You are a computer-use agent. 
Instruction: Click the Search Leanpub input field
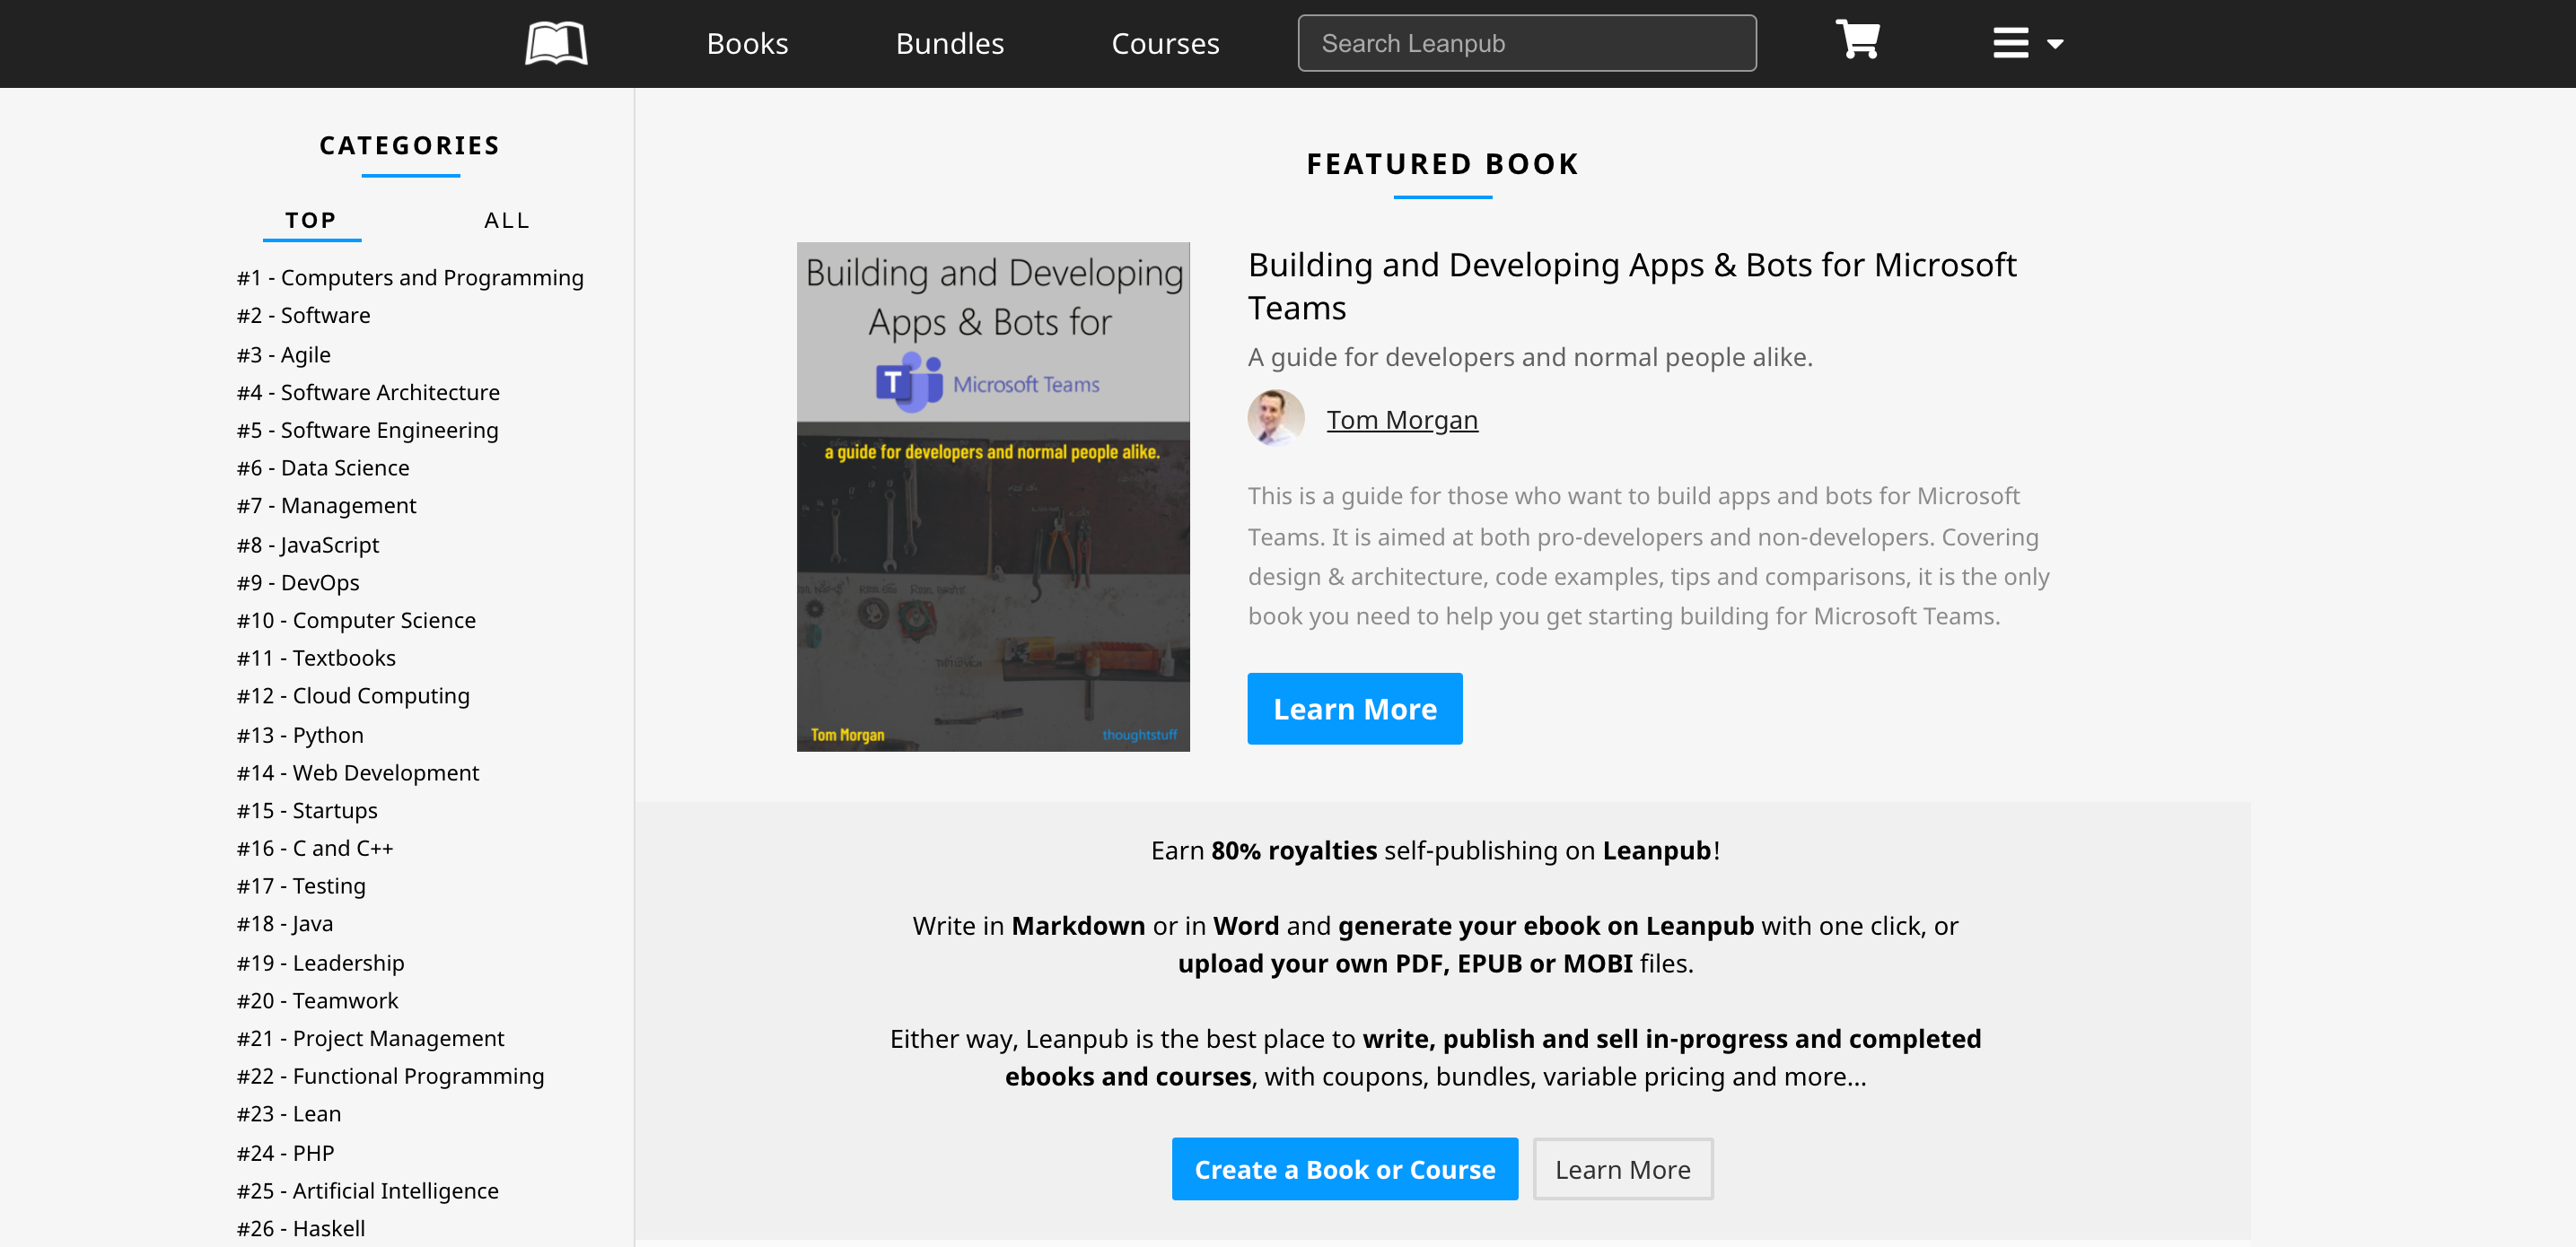pyautogui.click(x=1526, y=43)
